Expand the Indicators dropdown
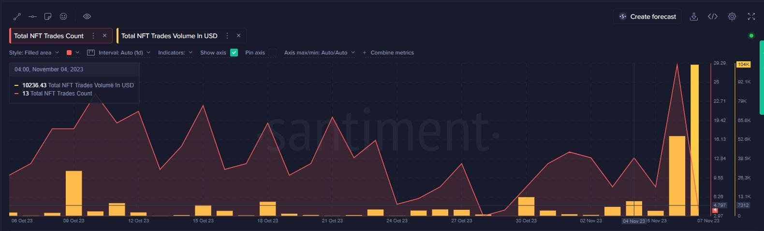Screen dimensions: 764x231 175,53
